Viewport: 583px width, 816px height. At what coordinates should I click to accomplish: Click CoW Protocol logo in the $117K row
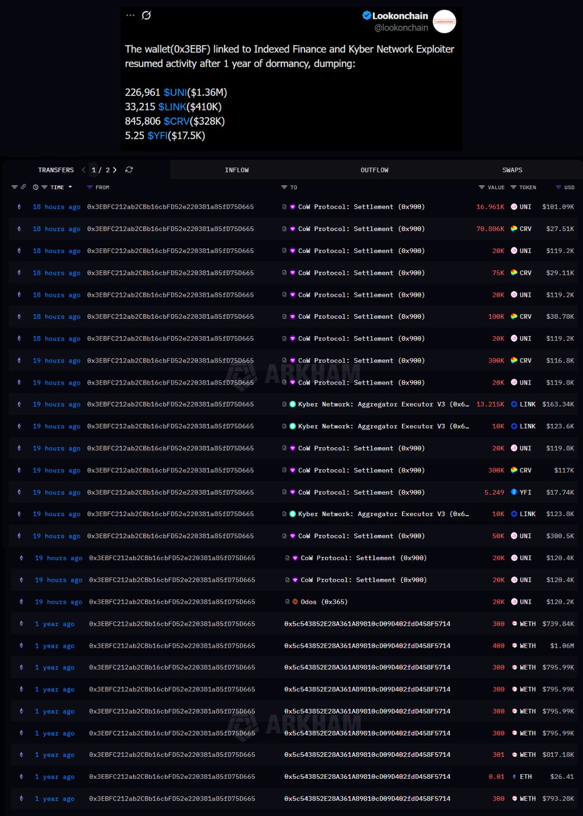click(x=293, y=470)
